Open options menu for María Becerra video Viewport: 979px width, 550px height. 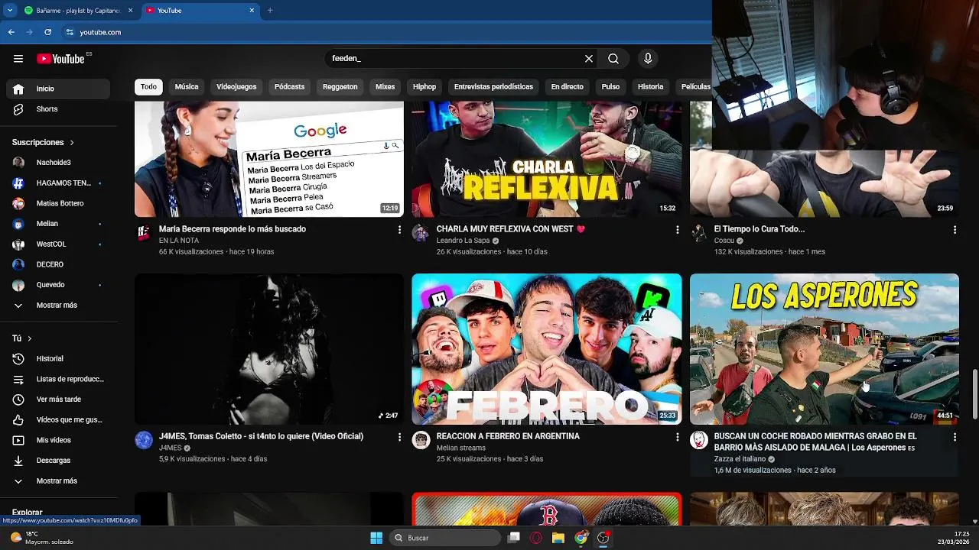click(x=399, y=230)
